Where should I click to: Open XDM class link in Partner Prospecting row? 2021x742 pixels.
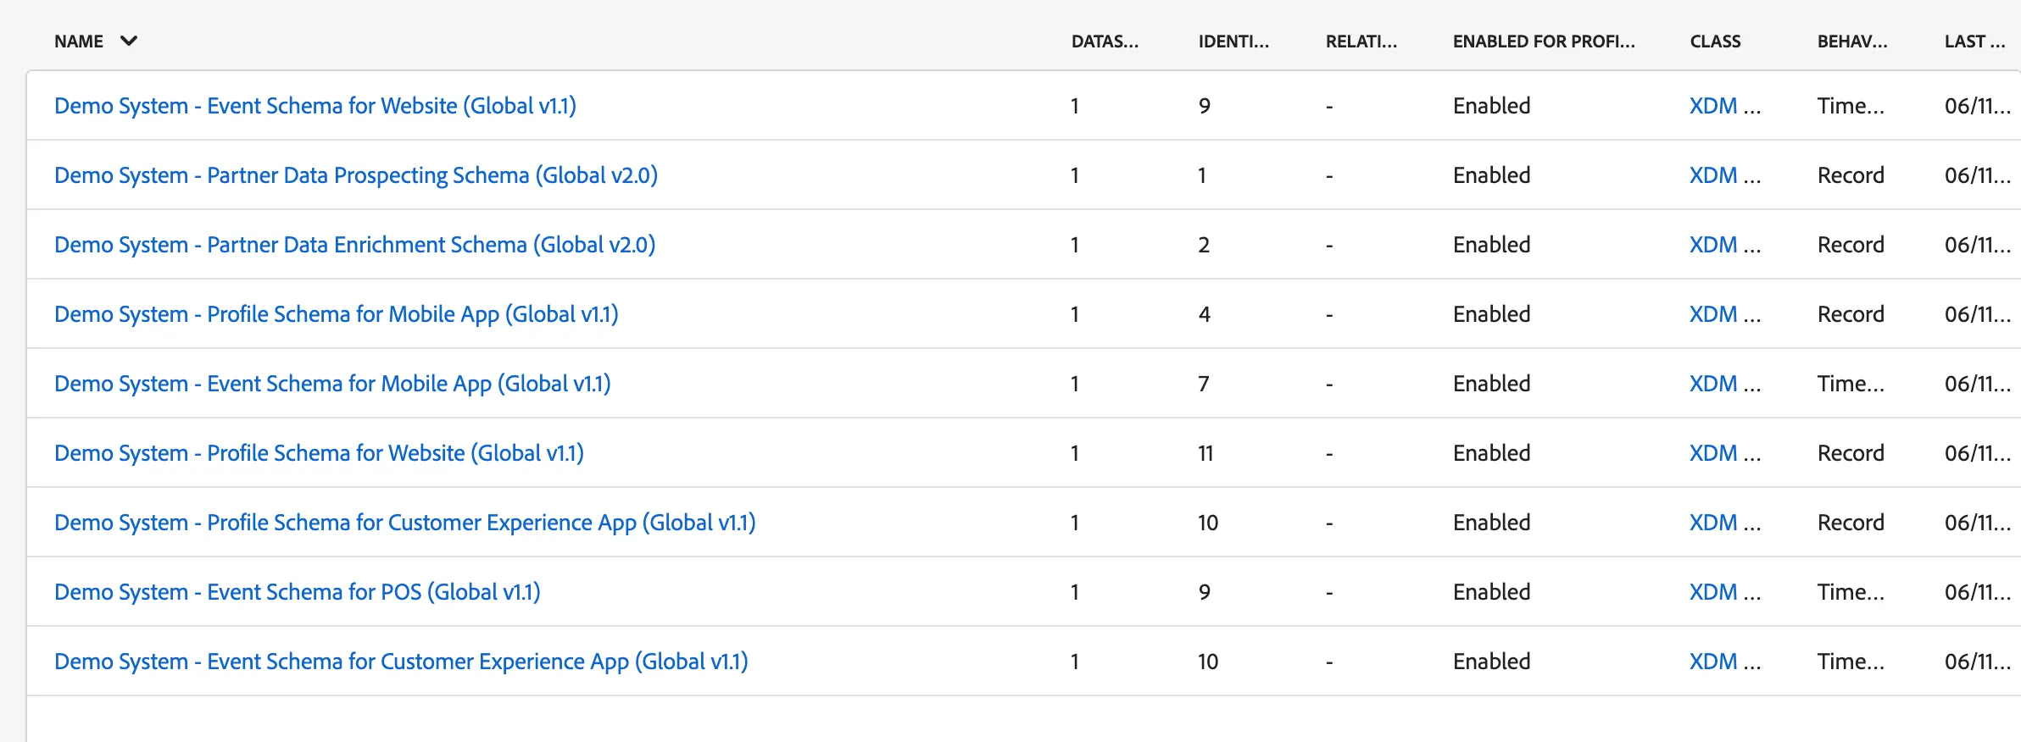(x=1725, y=175)
